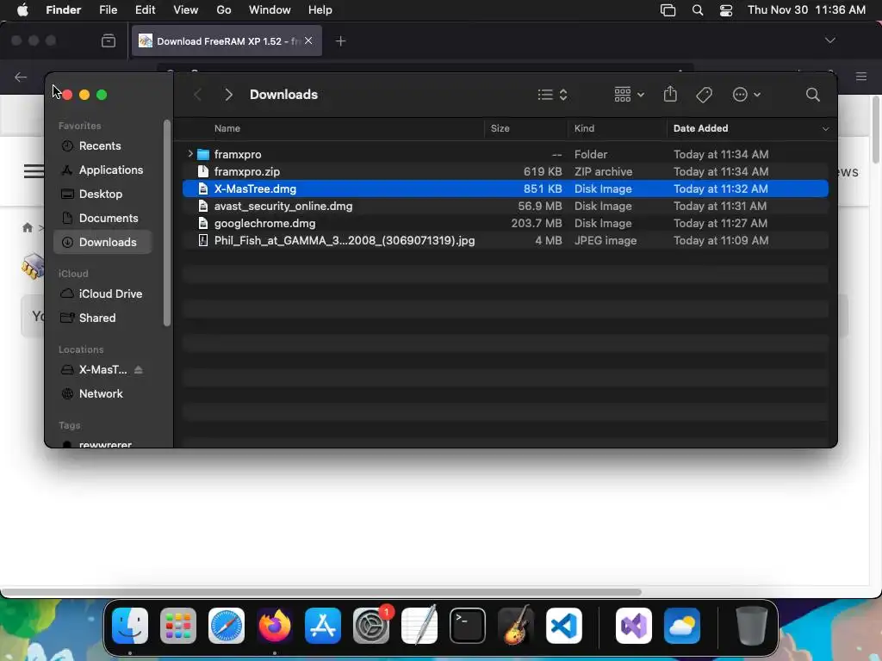Open Visual Studio Code from the Dock
882x661 pixels.
563,626
